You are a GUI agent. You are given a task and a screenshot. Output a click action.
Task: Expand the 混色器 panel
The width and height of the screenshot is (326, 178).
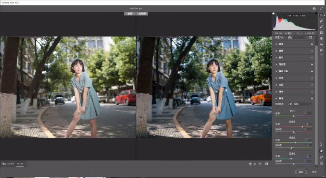click(x=276, y=64)
